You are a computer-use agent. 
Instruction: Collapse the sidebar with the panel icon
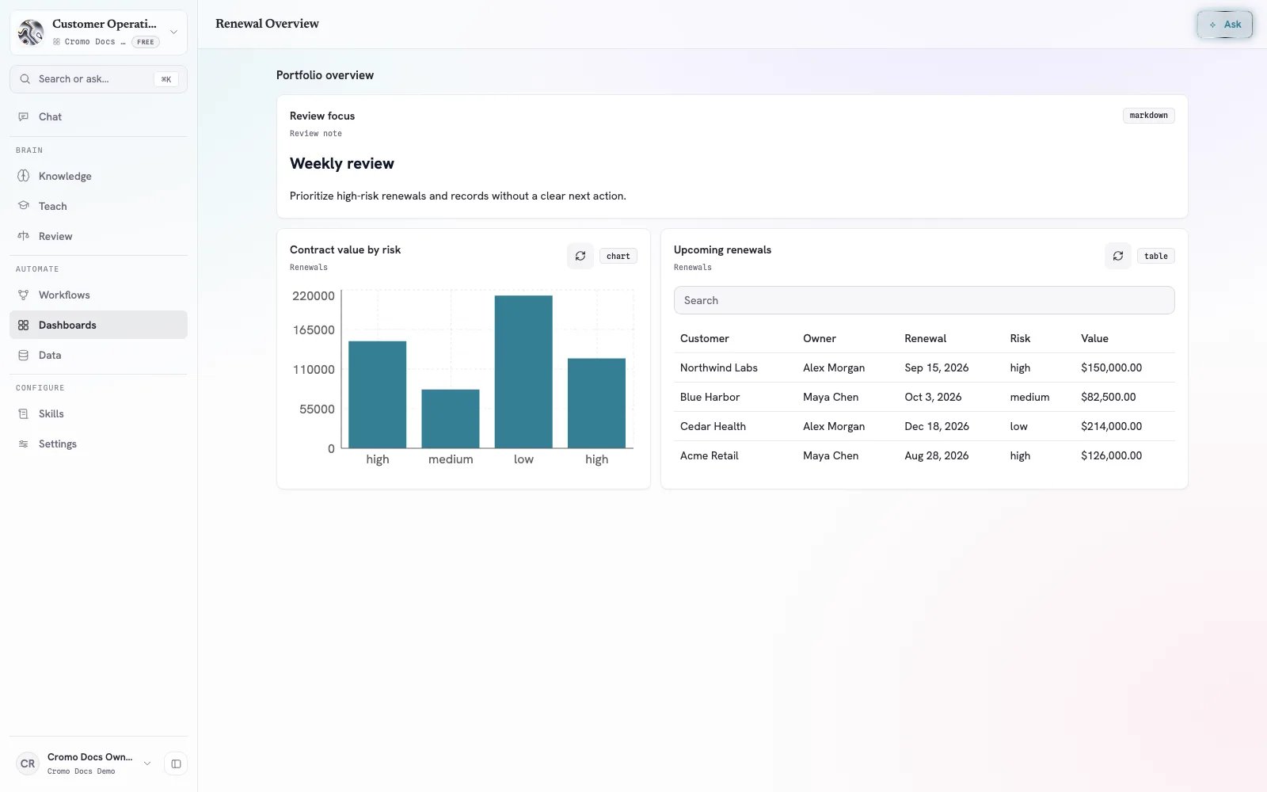(x=176, y=763)
